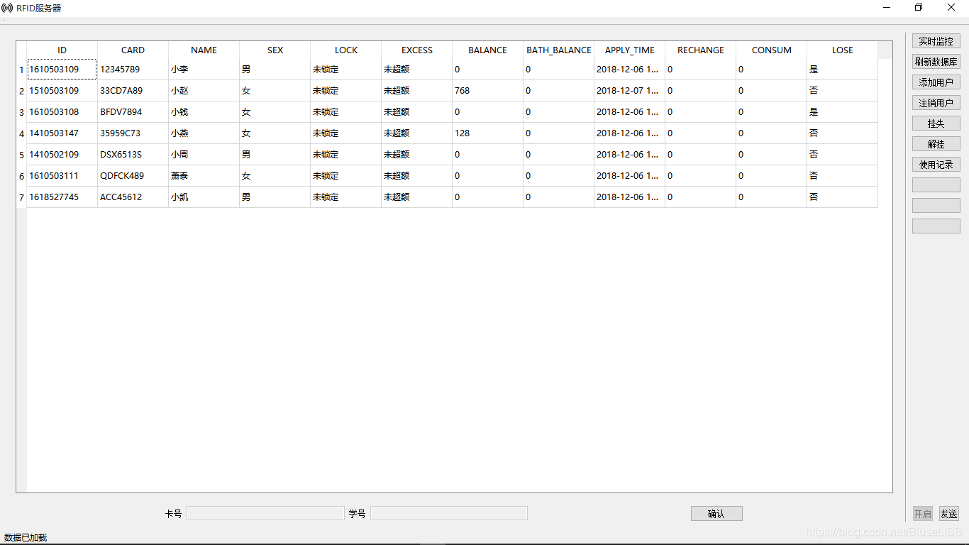Select ID cell 1410502109
This screenshot has height=545, width=969.
coord(62,155)
